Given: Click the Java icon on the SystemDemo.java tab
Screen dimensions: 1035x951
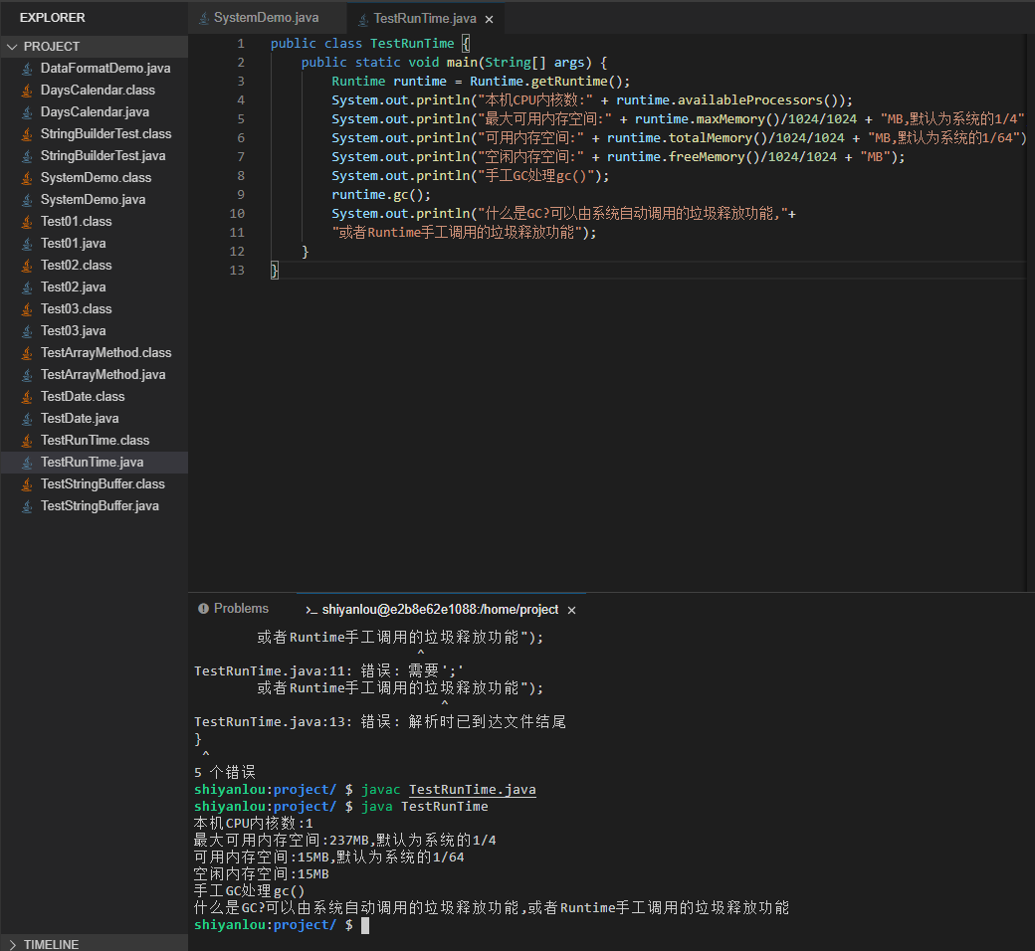Looking at the screenshot, I should point(205,19).
